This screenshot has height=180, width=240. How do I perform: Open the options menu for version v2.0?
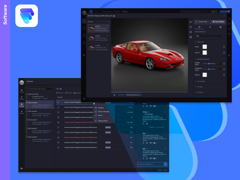click(107, 36)
